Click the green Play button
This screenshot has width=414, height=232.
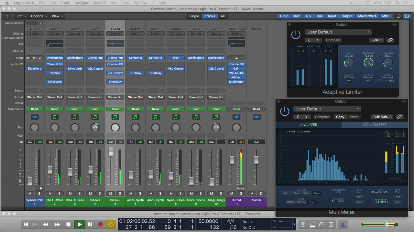pos(80,224)
